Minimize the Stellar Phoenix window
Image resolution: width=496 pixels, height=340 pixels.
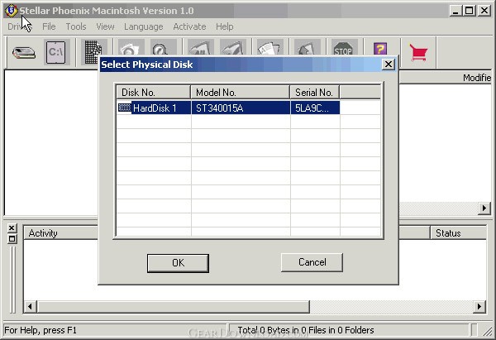tap(455, 11)
